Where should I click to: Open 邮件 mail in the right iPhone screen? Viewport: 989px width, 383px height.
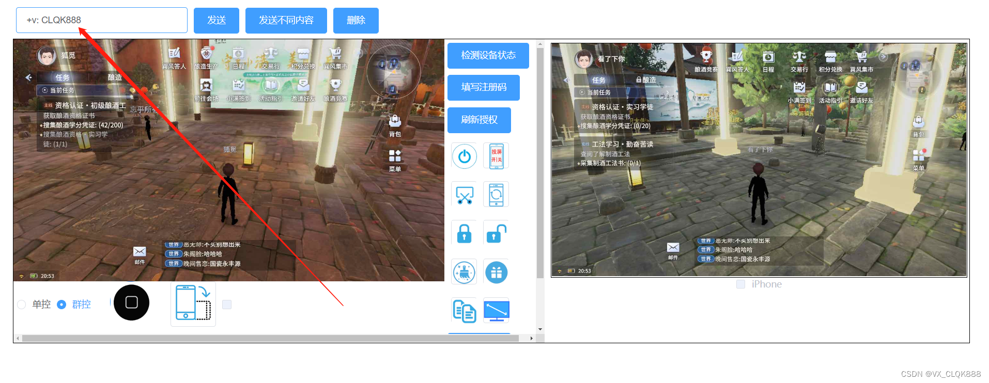click(x=673, y=251)
